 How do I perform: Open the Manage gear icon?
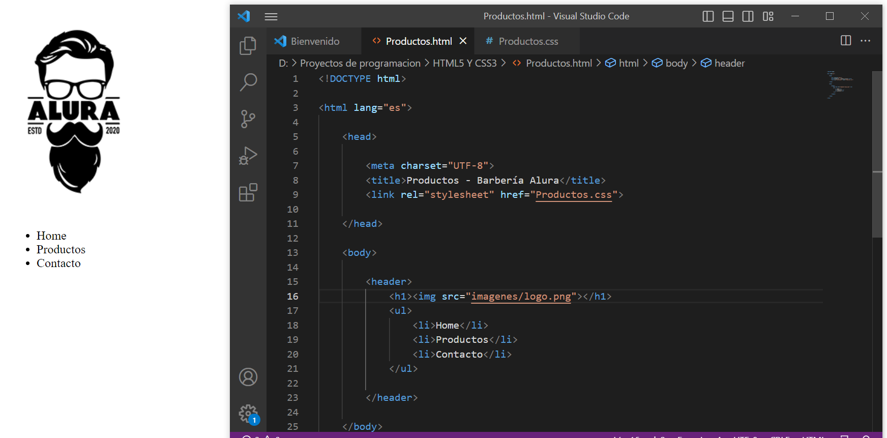pos(248,414)
